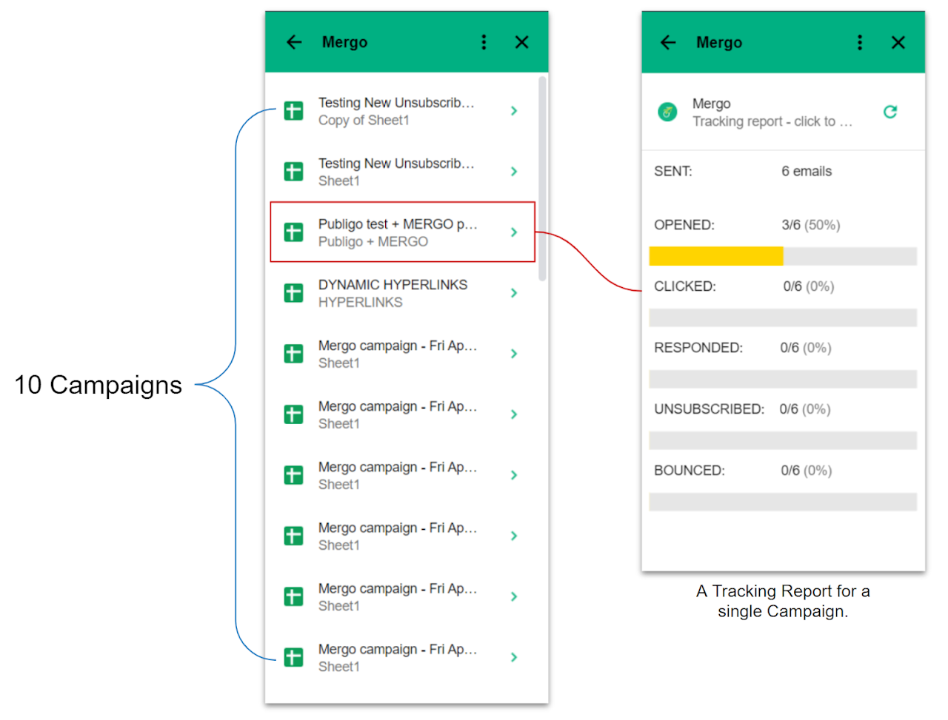Select campaign with subtitle Copy of Sheet1
Viewport: 948px width, 720px height.
(x=402, y=111)
